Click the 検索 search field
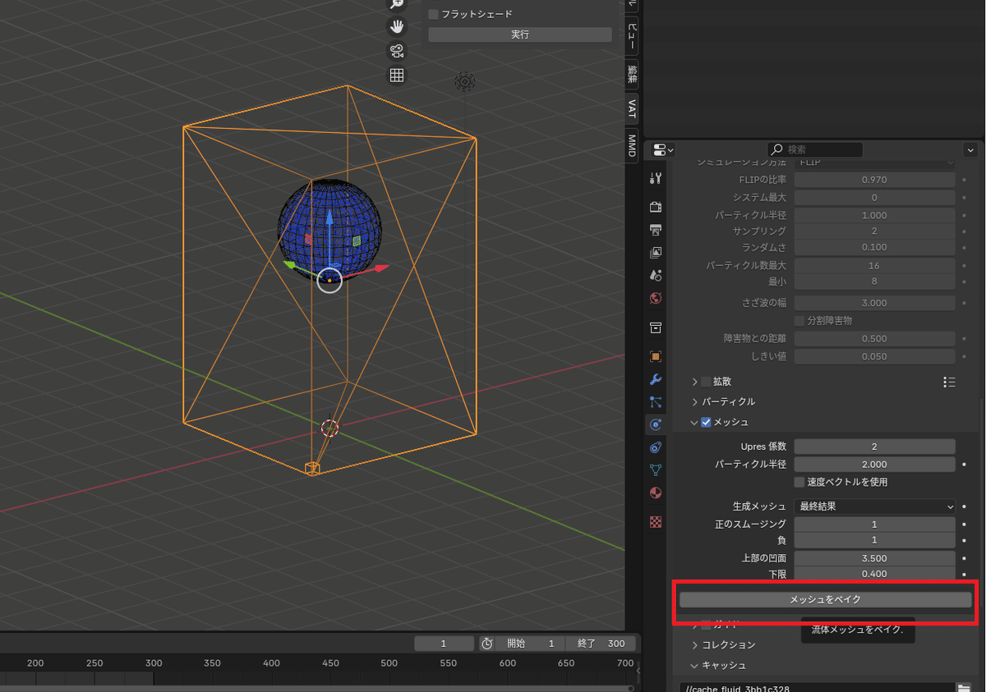Screen dimensions: 986x692 tap(815, 149)
